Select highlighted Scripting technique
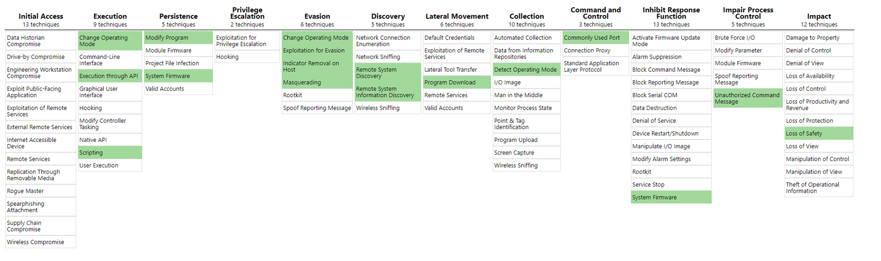Viewport: 881px width, 261px height. point(110,152)
